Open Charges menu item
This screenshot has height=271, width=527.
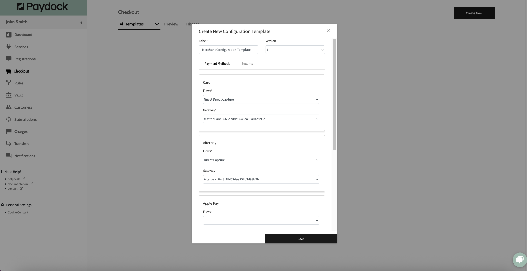(x=21, y=131)
